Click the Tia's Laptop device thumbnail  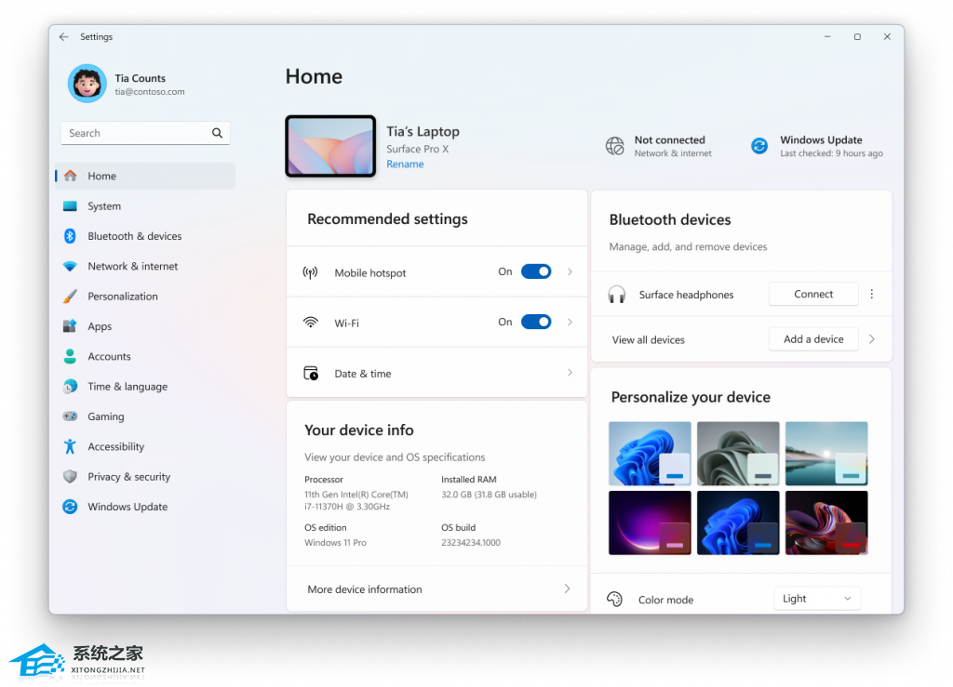point(330,146)
